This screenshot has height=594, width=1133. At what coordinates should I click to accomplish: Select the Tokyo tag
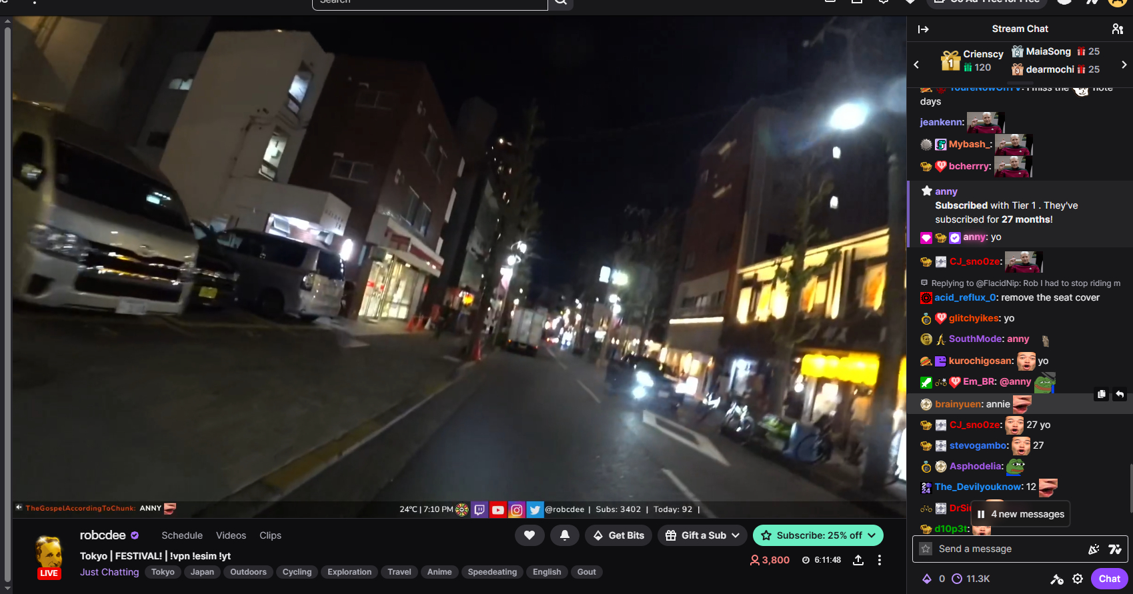pyautogui.click(x=163, y=572)
